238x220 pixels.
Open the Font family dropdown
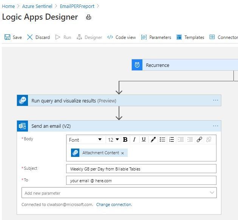point(85,139)
